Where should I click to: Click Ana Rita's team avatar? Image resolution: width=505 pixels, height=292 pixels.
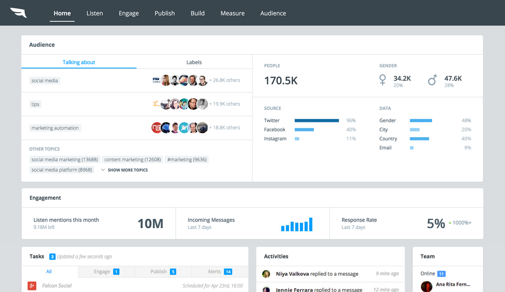pyautogui.click(x=426, y=286)
